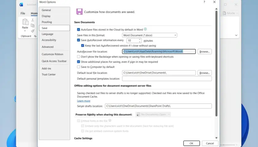Viewport: 258px width, 147px height.
Task: Decrease AutoRecover minutes with down arrow
Action: tap(139, 42)
